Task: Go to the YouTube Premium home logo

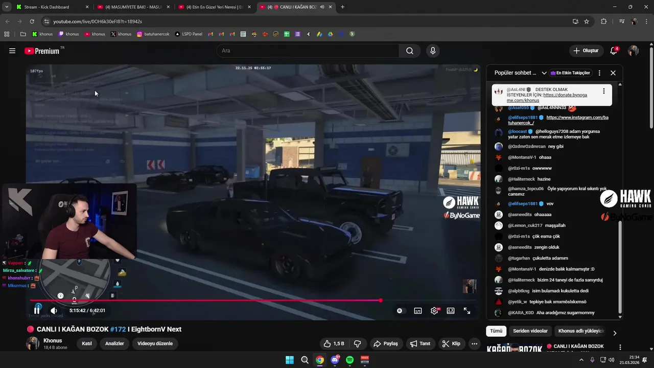Action: (43, 51)
